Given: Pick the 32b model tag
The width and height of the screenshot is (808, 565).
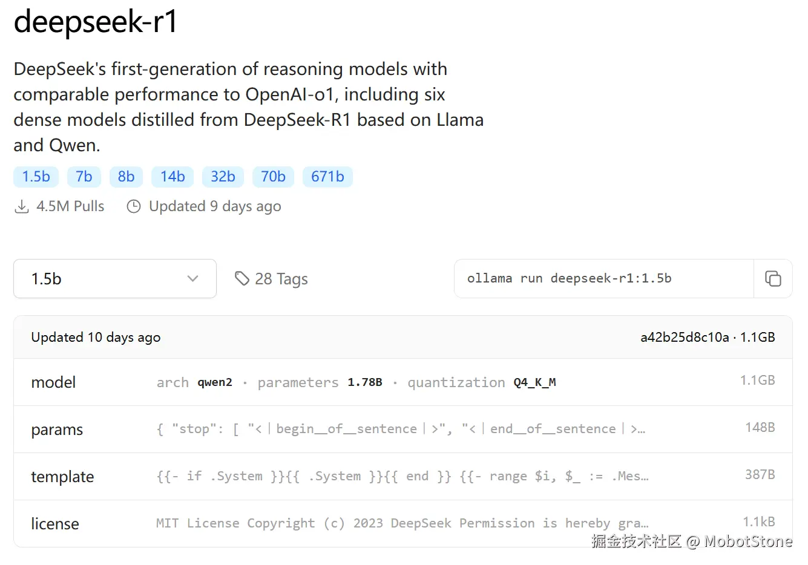Looking at the screenshot, I should coord(223,177).
